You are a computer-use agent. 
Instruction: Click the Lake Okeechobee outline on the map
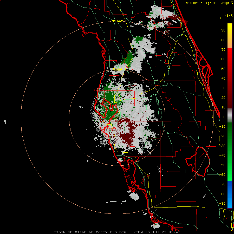[198, 162]
